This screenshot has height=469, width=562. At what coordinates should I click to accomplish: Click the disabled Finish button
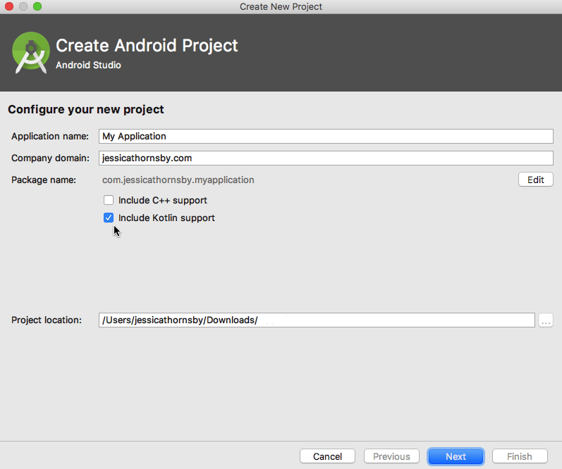[520, 456]
